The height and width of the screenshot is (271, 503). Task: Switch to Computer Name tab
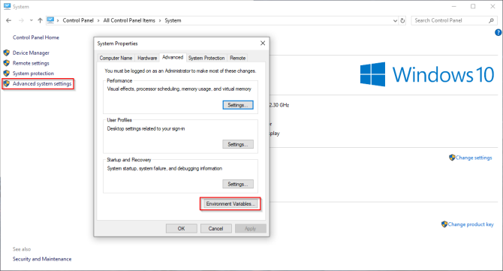coord(116,58)
